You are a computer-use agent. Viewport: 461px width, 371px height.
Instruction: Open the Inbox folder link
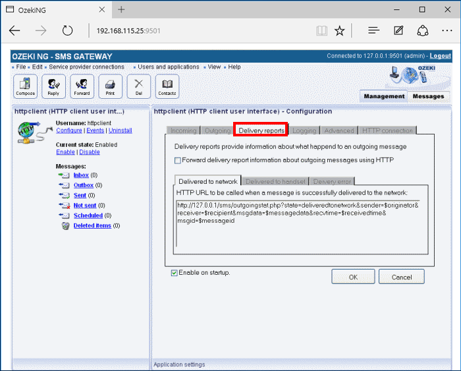pos(81,175)
